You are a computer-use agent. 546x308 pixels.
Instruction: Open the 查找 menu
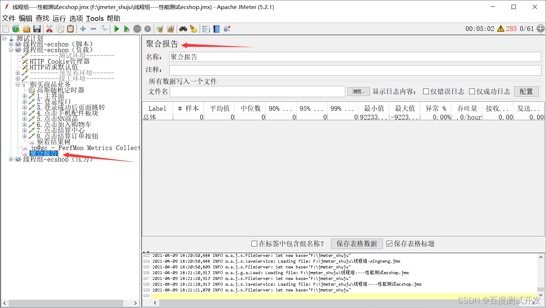(x=42, y=18)
